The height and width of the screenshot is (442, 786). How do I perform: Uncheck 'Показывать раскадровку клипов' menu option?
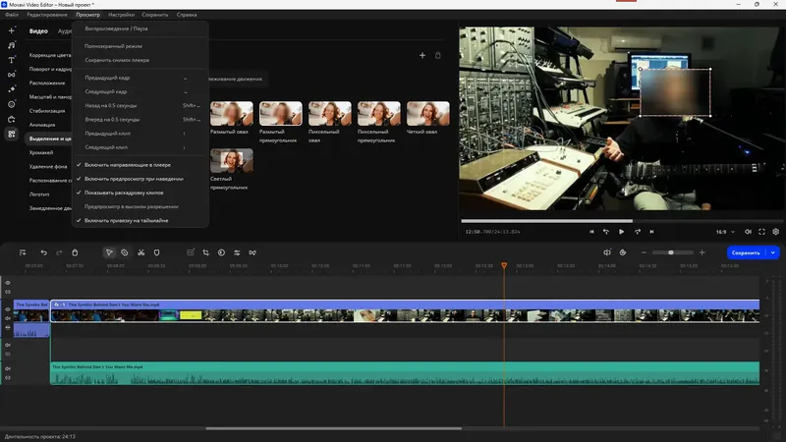coord(126,193)
